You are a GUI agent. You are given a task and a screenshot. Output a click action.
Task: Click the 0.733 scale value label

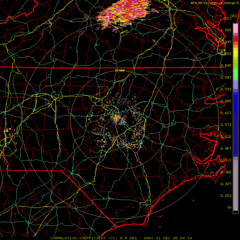coord(226,89)
